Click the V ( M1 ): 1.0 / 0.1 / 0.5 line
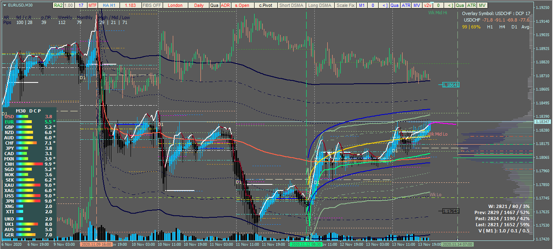Screen dimensions: 553x249 click(504, 231)
